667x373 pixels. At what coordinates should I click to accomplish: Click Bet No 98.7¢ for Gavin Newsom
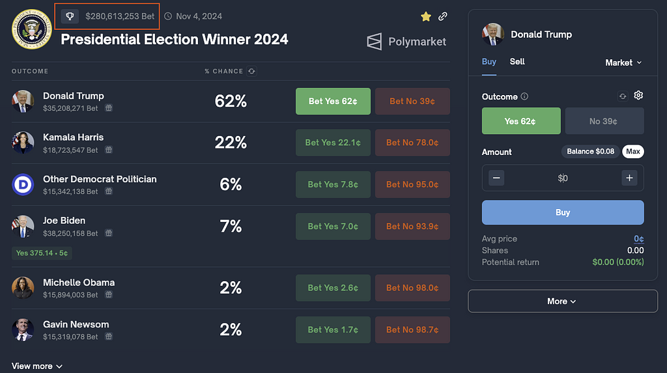coord(412,329)
